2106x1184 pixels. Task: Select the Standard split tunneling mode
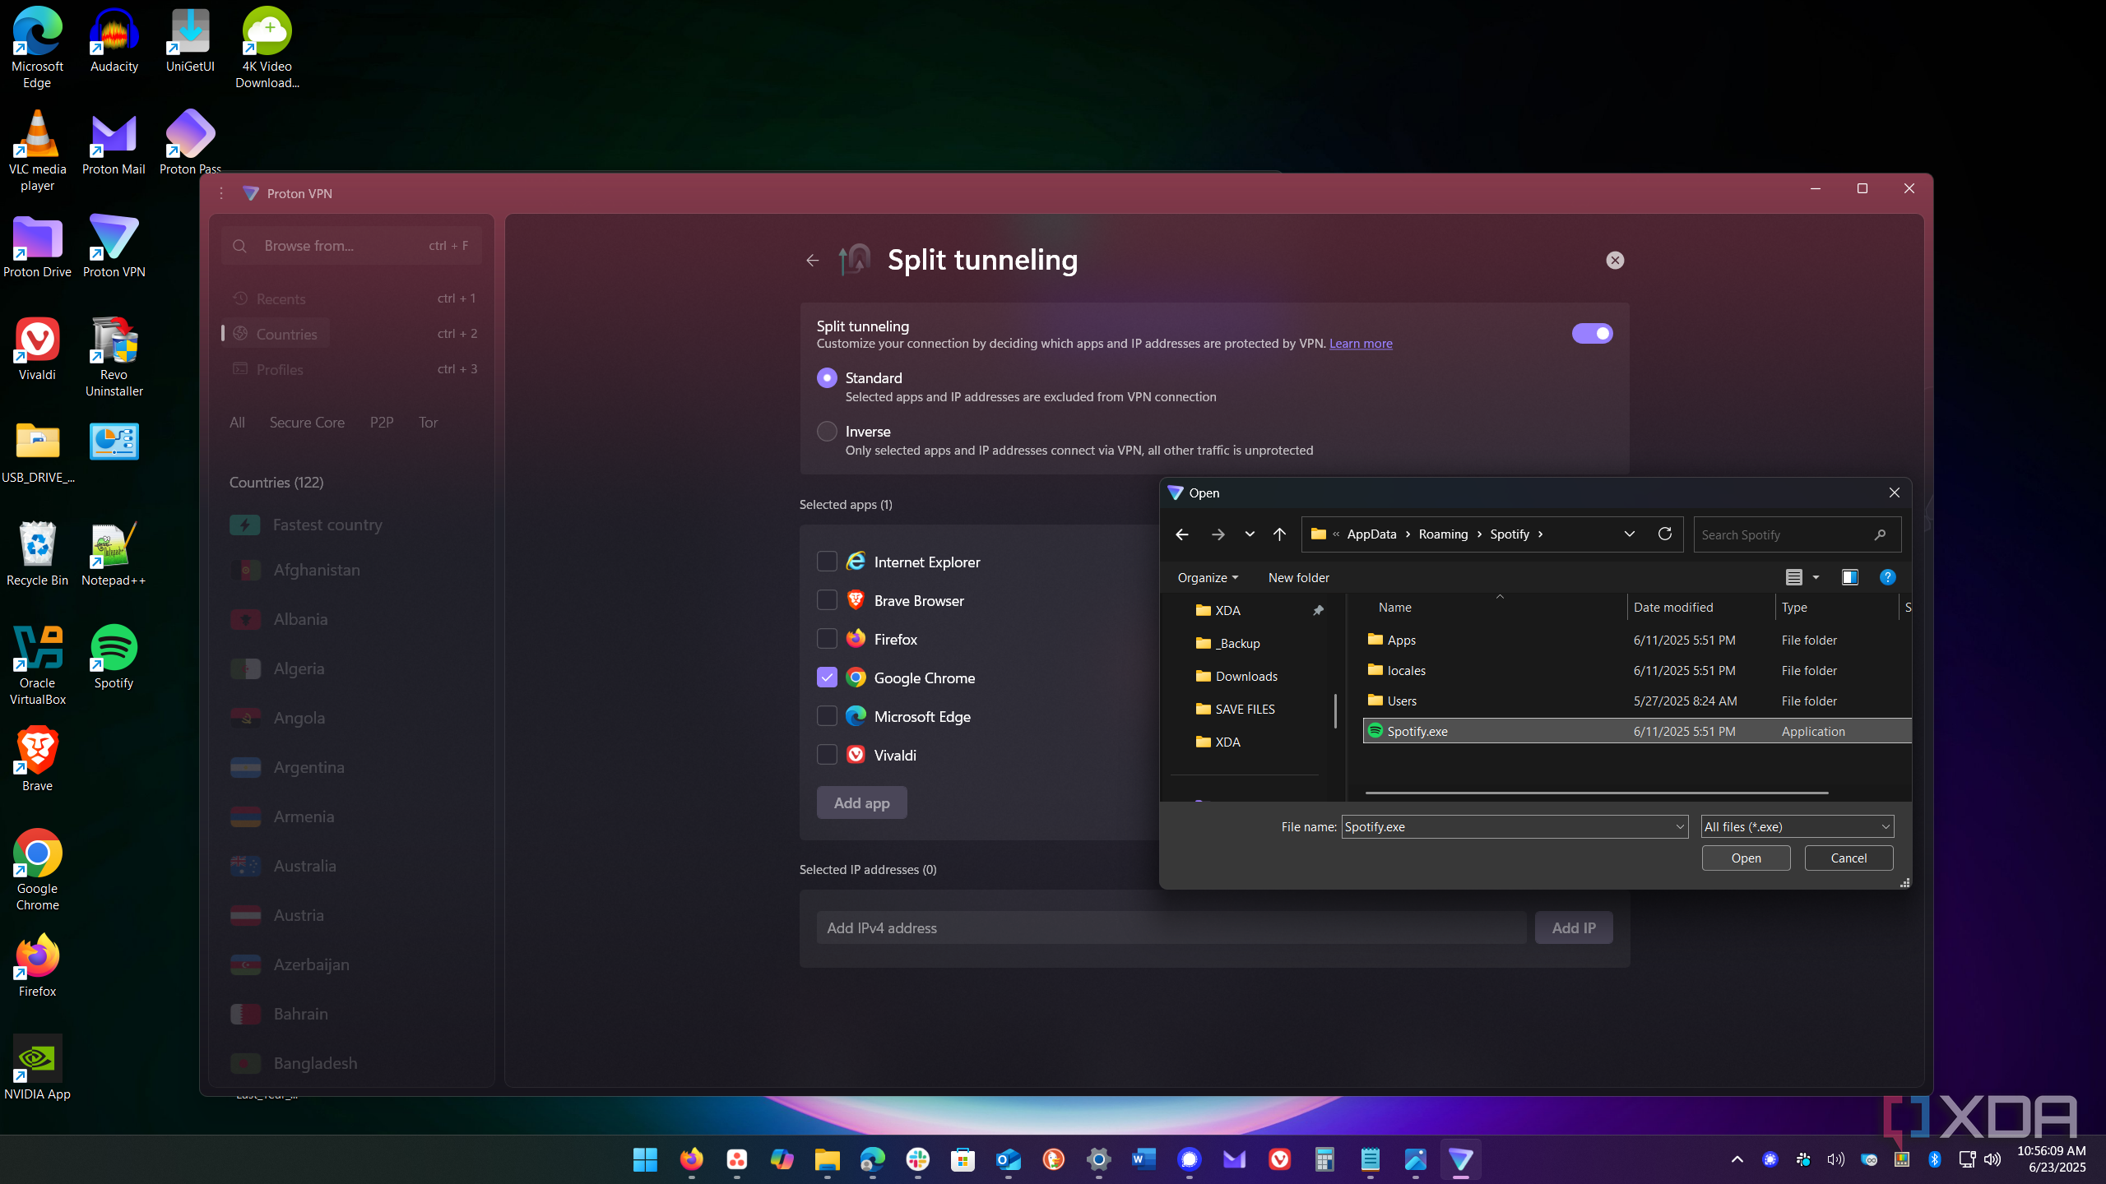click(827, 378)
